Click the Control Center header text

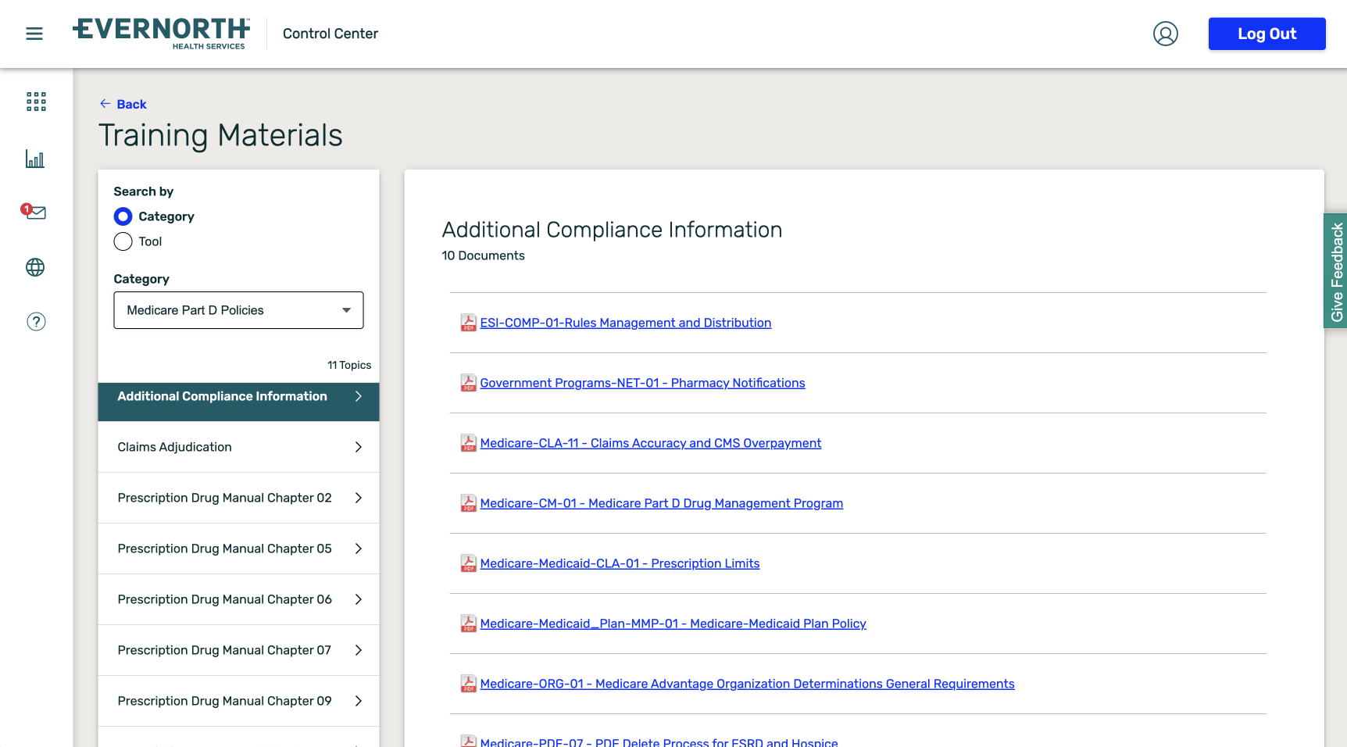[x=330, y=34]
